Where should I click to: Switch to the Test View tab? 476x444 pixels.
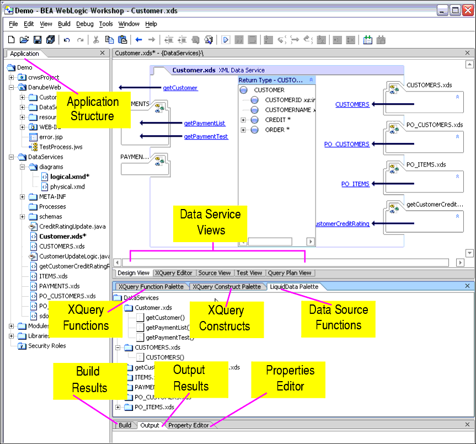[249, 273]
